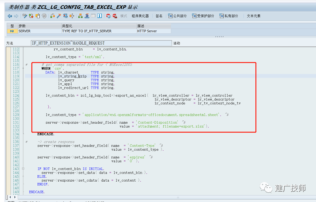Click the export_as_excel method call
The image size is (316, 202).
[130, 96]
